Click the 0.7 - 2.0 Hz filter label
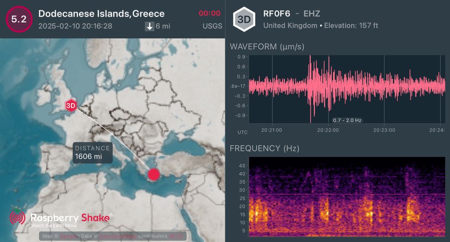 (x=347, y=120)
